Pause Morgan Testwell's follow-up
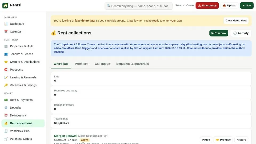Image resolution: width=256 pixels, height=144 pixels. point(206,140)
